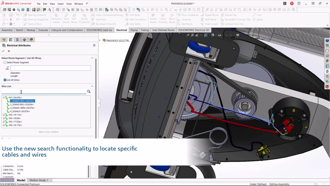Collapse the ribbon with the chevron arrow
The height and width of the screenshot is (186, 330).
coord(328,25)
